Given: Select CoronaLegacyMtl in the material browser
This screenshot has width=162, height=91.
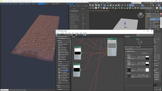Looking at the screenshot, I should [64, 71].
